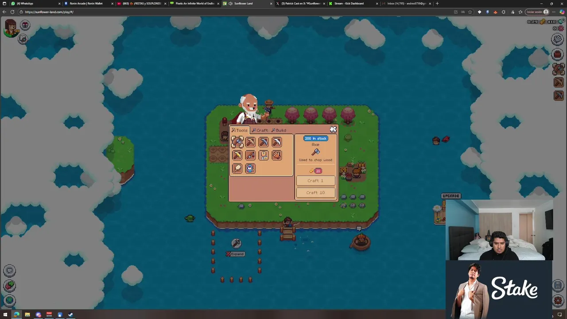Image resolution: width=567 pixels, height=319 pixels.
Task: Select the orange glove item in tools grid
Action: tap(277, 155)
